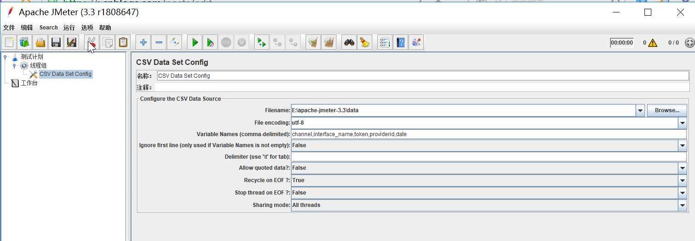Remote start all with double green arrows
Viewport: 695px width, 241px height.
[x=262, y=42]
